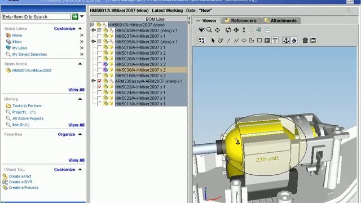Switch to the Referencers tab
This screenshot has height=203, width=361.
(241, 21)
